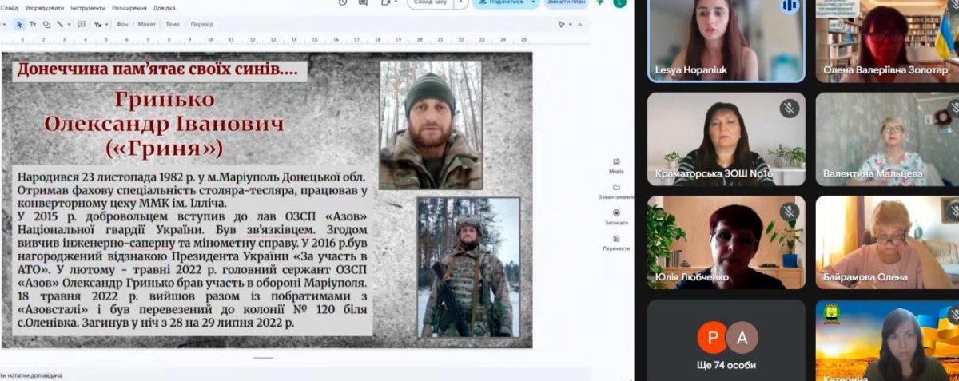This screenshot has width=959, height=381.
Task: Open the Упорядкувати menu
Action: coord(44,7)
